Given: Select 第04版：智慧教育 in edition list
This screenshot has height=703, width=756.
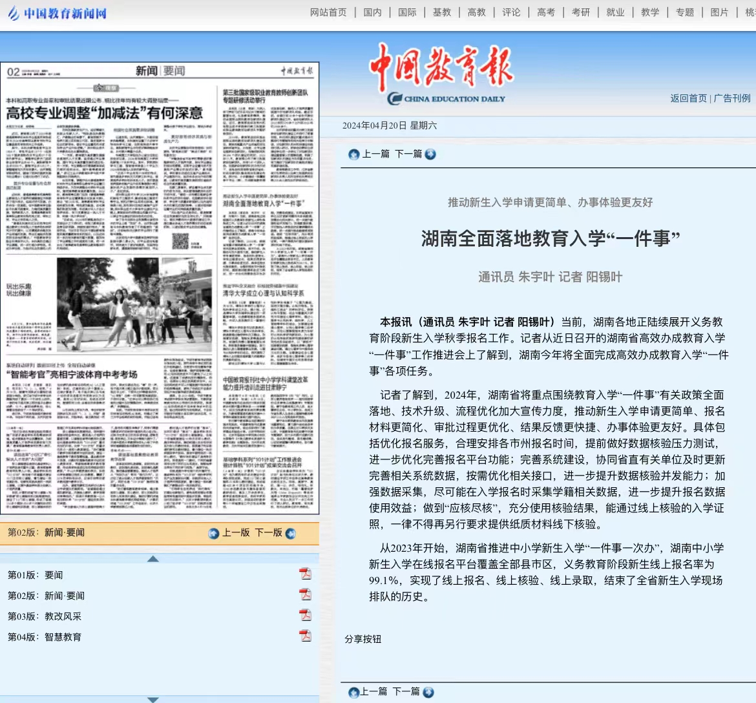Looking at the screenshot, I should click(x=45, y=637).
